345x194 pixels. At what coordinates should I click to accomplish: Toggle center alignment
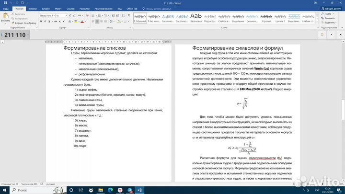click(x=97, y=22)
